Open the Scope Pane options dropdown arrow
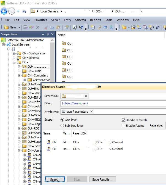166x185 pixels. click(x=43, y=35)
